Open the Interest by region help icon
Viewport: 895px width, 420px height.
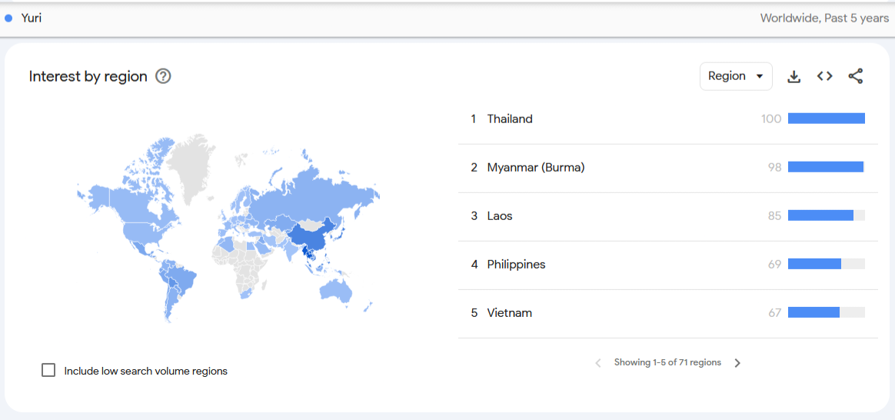coord(163,76)
